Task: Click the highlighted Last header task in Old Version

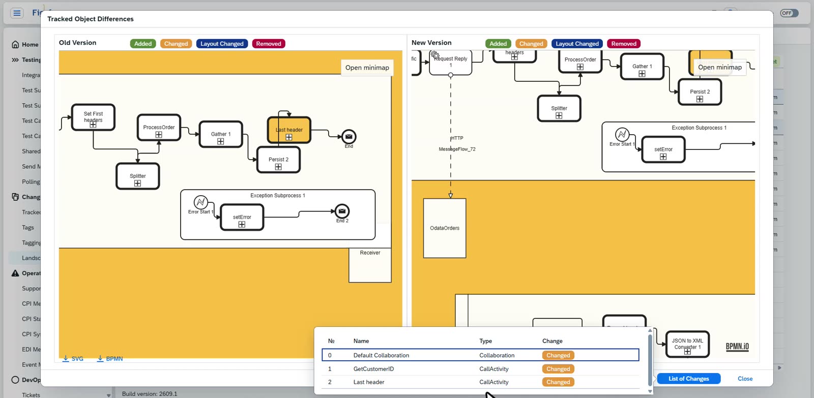Action: pyautogui.click(x=289, y=130)
